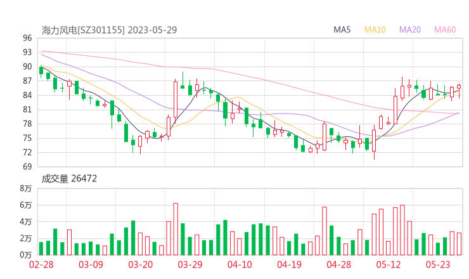The width and height of the screenshot is (469, 279).
Task: Click the first green volume bar at 02-28
Action: pyautogui.click(x=41, y=249)
